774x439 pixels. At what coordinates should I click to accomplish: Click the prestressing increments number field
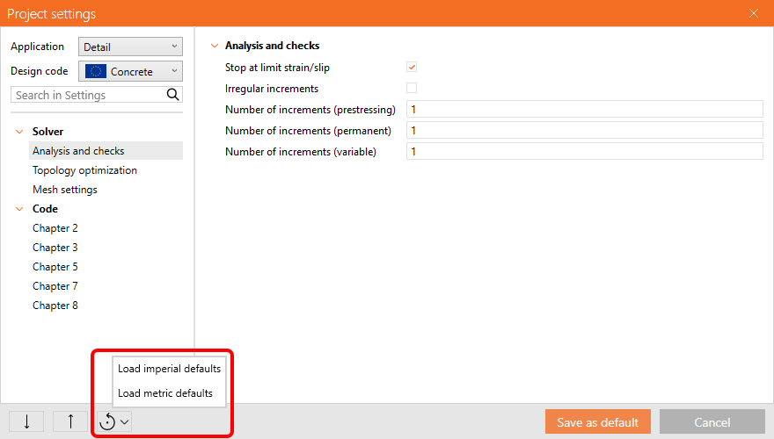tap(584, 110)
